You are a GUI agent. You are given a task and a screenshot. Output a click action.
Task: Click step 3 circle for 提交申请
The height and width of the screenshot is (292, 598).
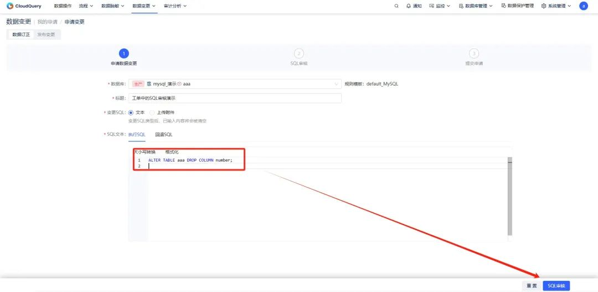click(473, 54)
